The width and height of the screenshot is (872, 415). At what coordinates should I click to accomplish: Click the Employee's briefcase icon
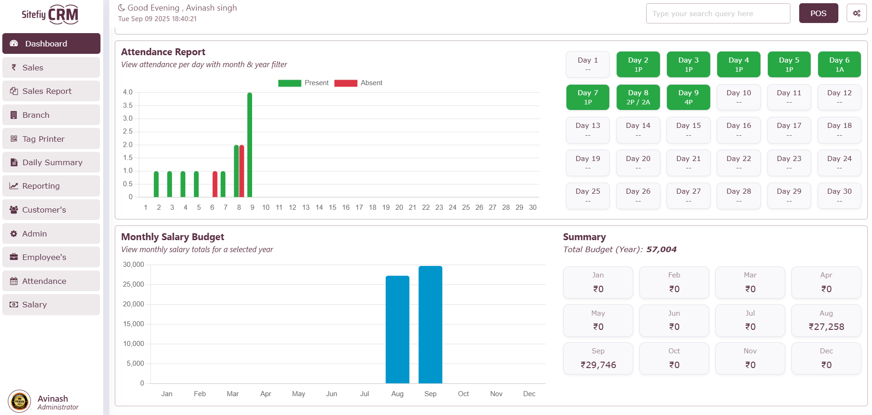click(x=14, y=257)
